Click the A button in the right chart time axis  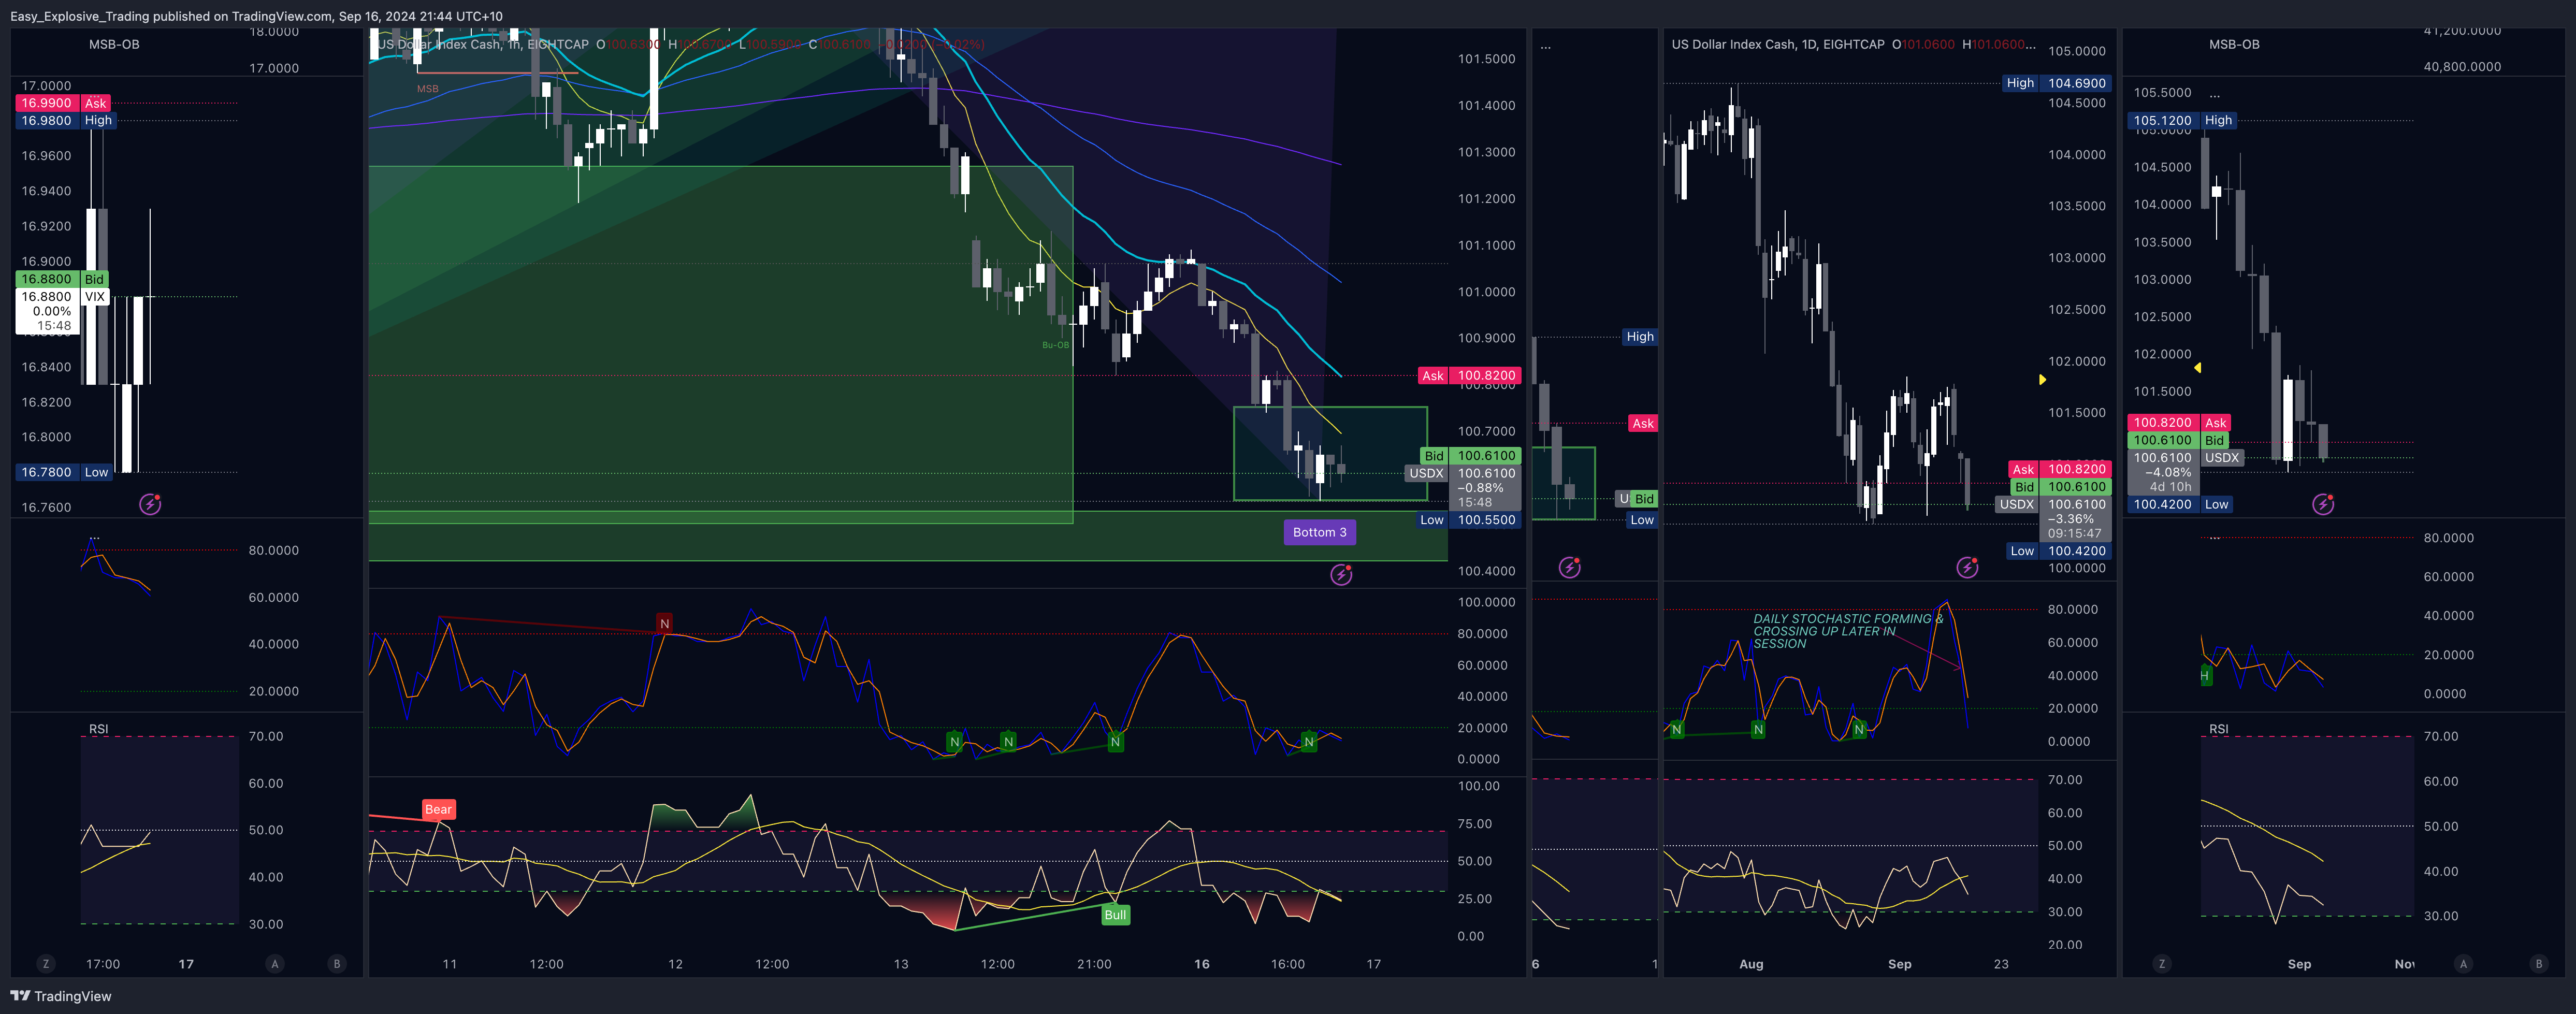pyautogui.click(x=2463, y=964)
